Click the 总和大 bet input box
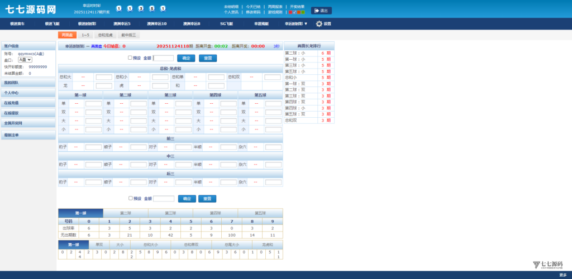The image size is (572, 279). tap(104, 77)
